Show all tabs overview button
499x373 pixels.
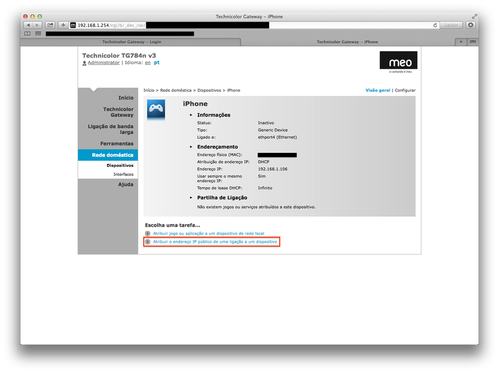pos(472,42)
